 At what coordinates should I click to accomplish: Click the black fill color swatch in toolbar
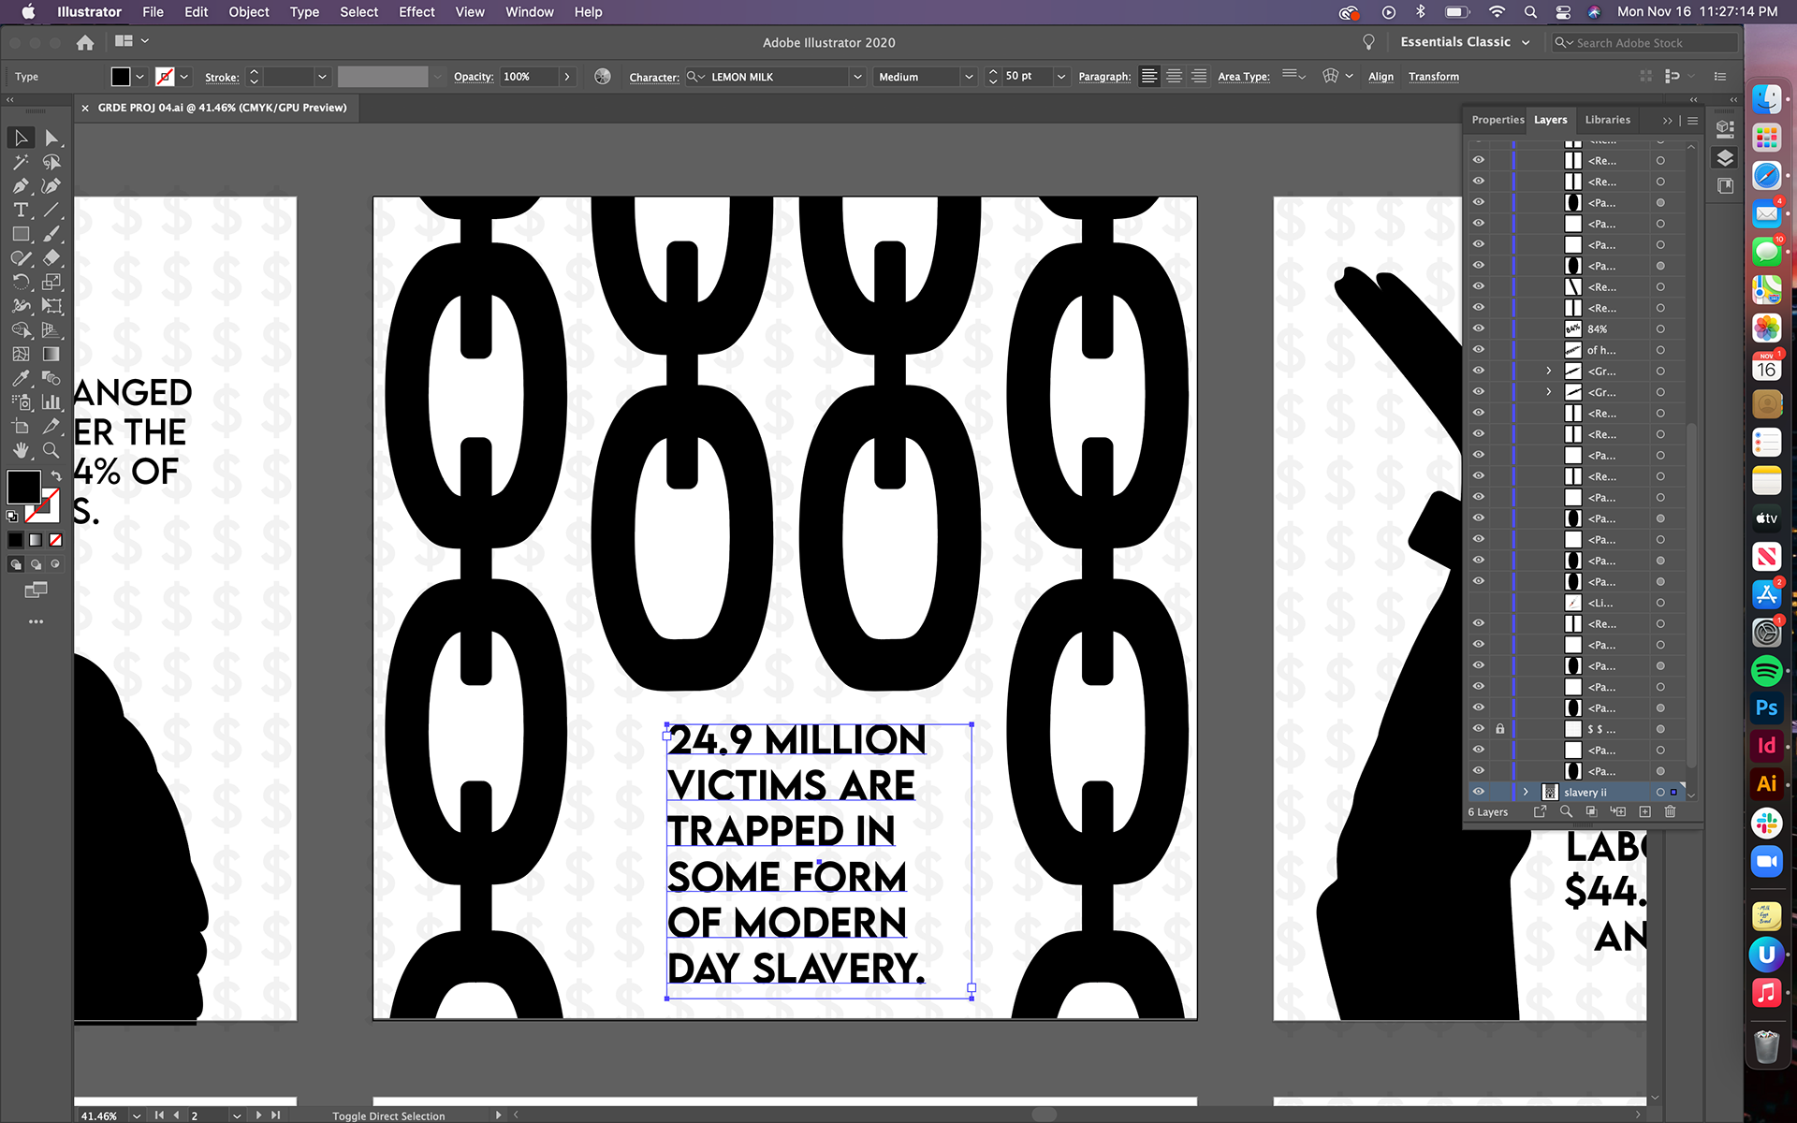coord(23,487)
